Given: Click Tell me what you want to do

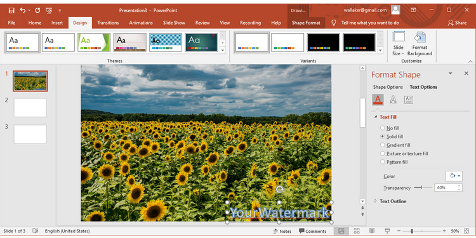Looking at the screenshot, I should coord(370,23).
